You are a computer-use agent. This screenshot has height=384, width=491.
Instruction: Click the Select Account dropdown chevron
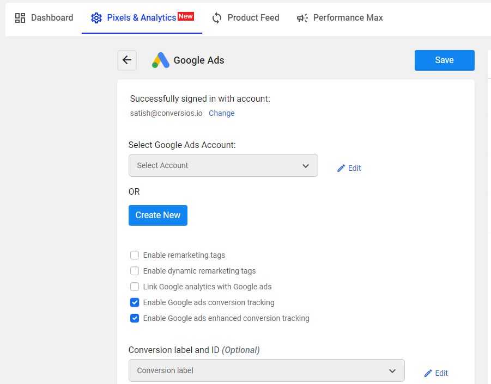(x=306, y=165)
